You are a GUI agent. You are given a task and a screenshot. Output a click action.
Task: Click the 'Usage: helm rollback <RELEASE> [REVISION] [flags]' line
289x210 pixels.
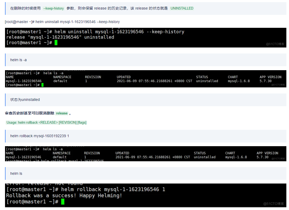click(x=46, y=122)
